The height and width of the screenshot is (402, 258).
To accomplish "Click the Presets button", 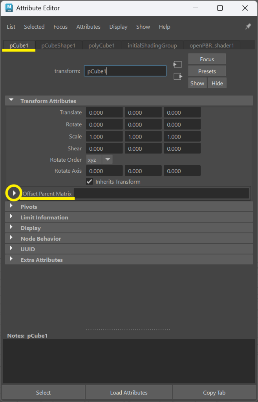I will (207, 71).
